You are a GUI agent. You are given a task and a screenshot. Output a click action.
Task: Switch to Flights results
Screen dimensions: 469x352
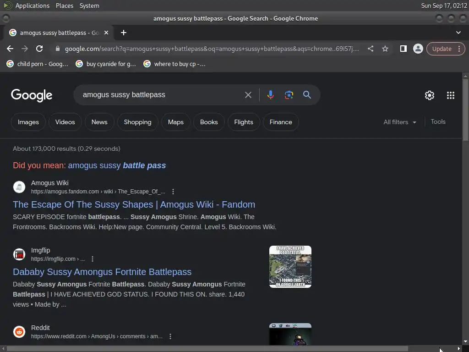244,122
